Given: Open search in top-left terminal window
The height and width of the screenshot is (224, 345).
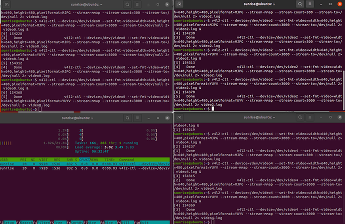Looking at the screenshot, I should tap(127, 4).
